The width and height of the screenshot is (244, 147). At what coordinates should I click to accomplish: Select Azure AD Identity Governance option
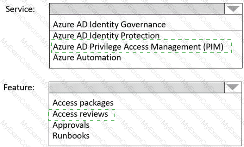pyautogui.click(x=109, y=25)
